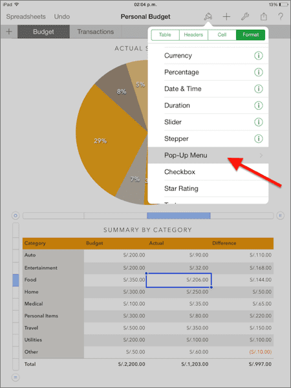Select the Format tab in popover
The image size is (291, 388).
click(250, 35)
